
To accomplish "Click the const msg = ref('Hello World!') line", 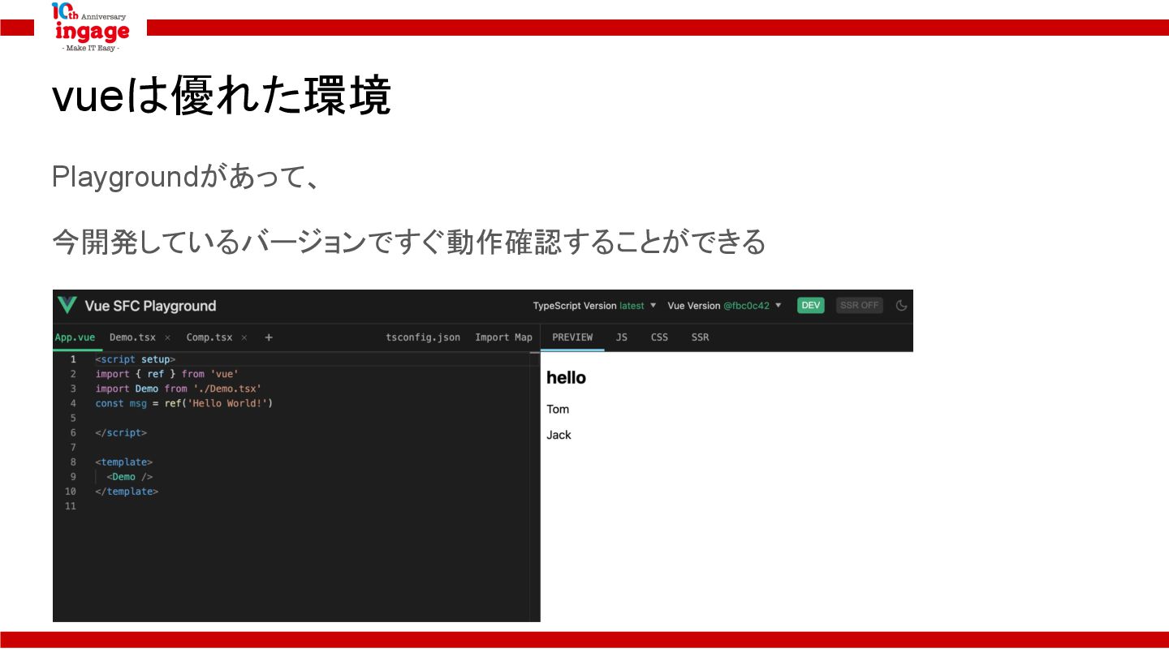I will point(183,403).
